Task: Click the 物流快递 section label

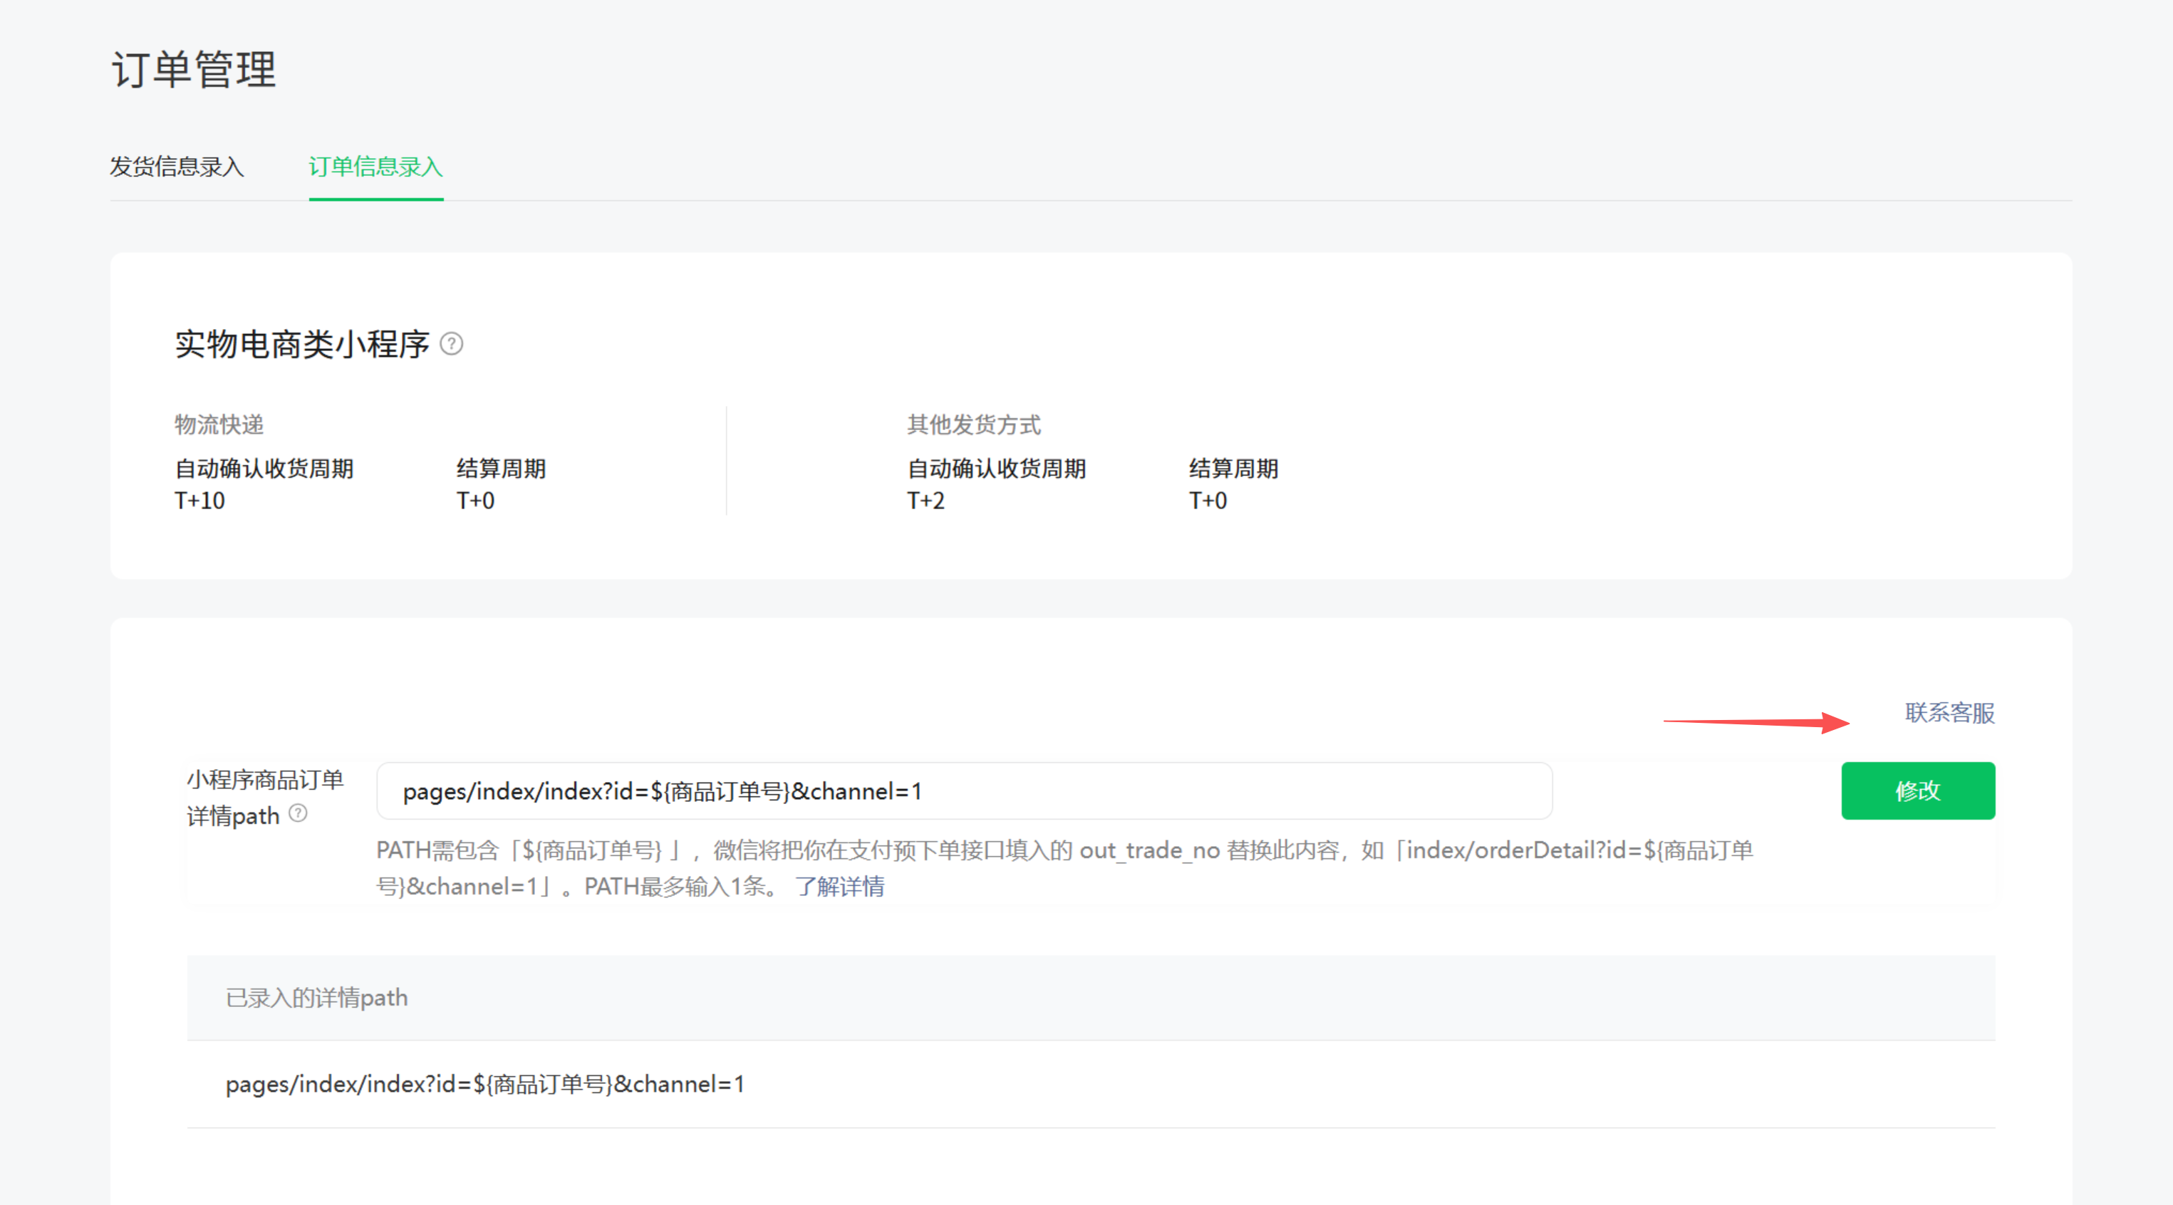Action: tap(219, 424)
